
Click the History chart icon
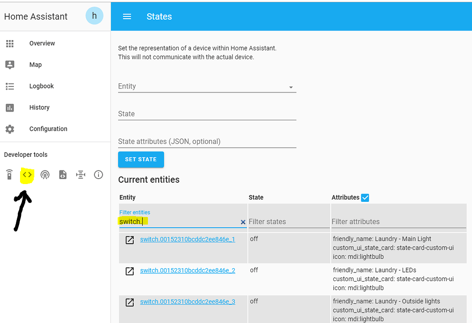[10, 108]
